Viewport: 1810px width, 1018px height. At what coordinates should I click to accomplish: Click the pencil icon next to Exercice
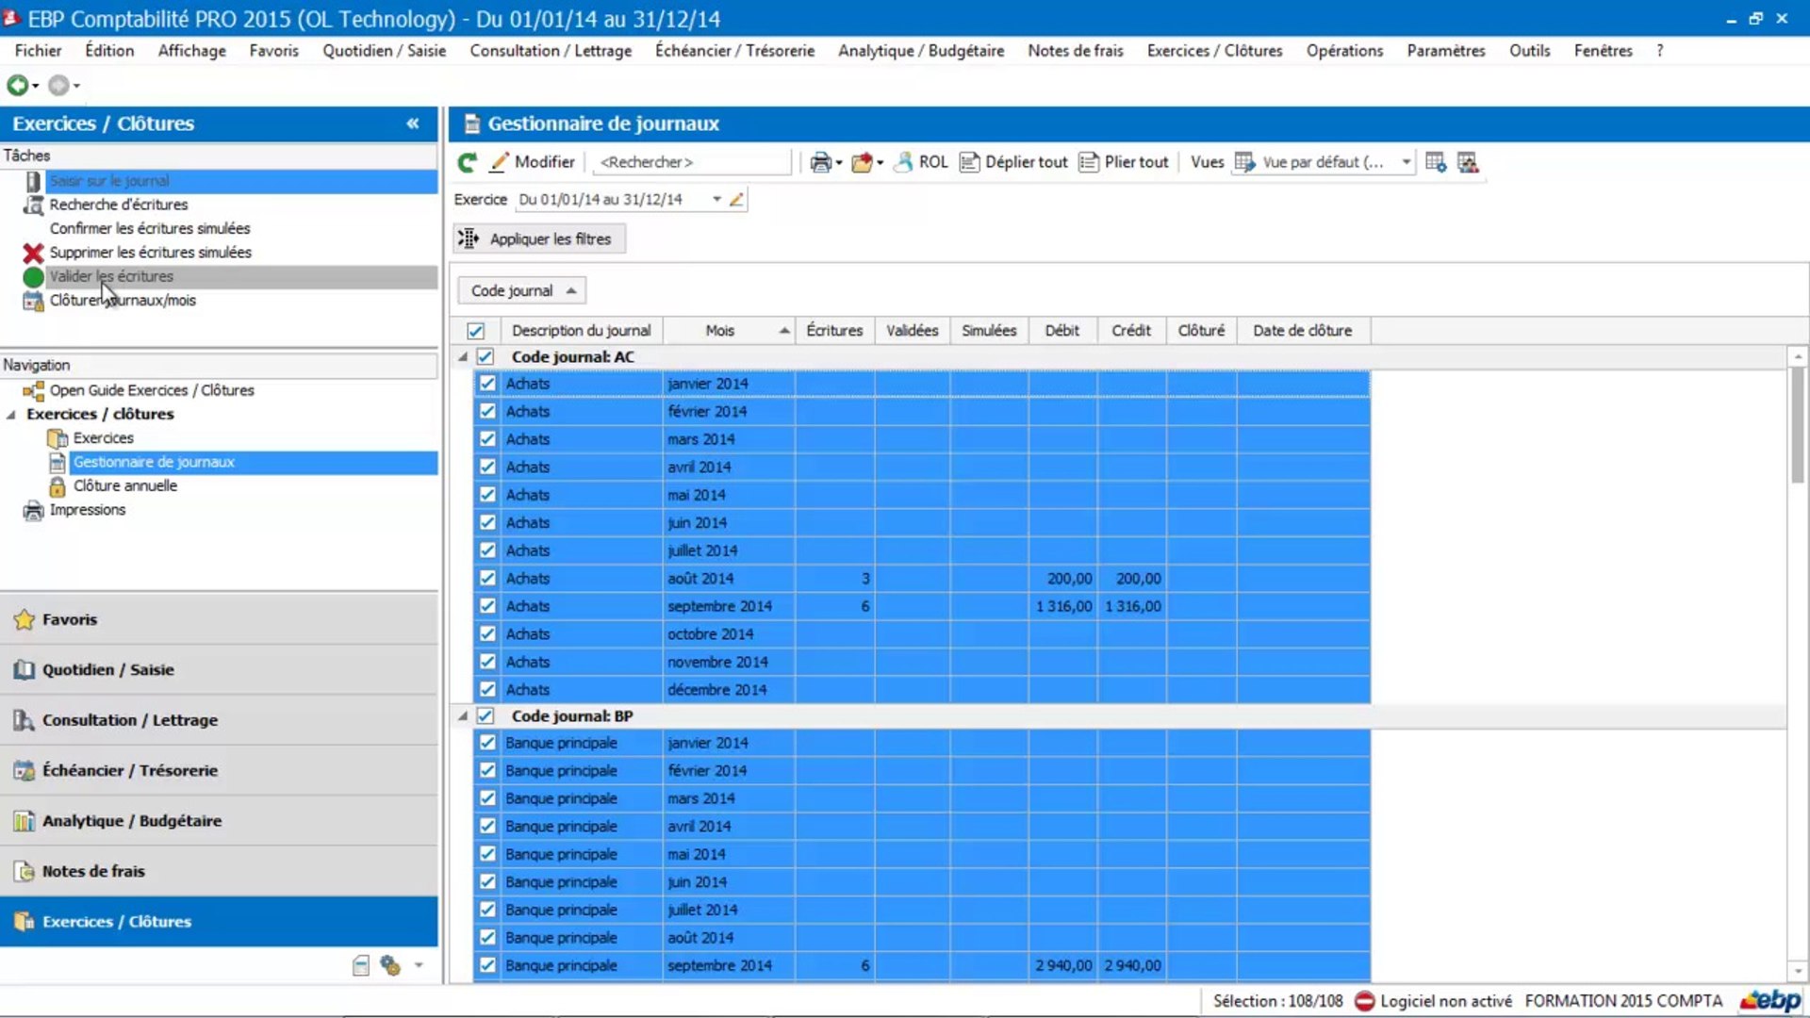point(736,200)
